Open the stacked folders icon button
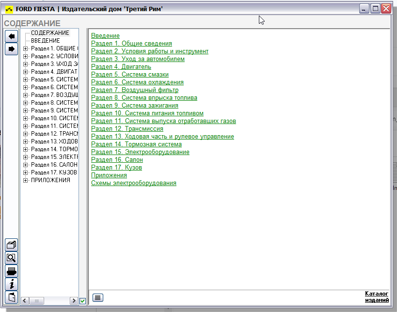This screenshot has height=312, width=397. pos(12,245)
